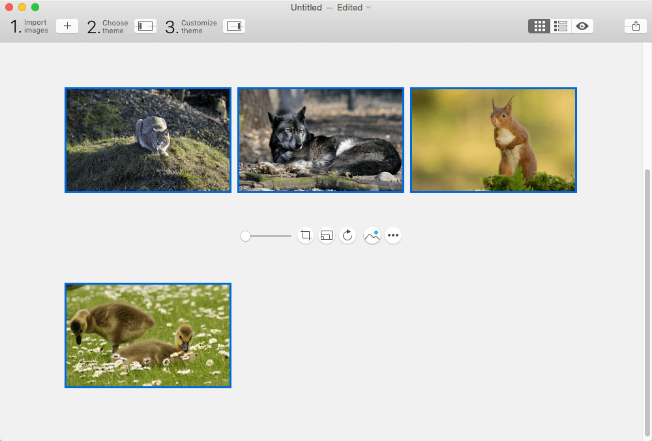
Task: Click the plus button to import images
Action: [x=67, y=26]
